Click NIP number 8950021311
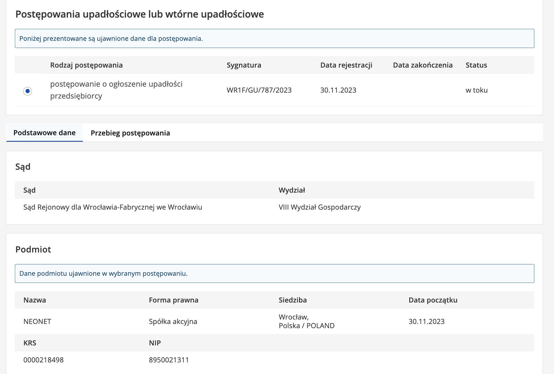 [169, 360]
